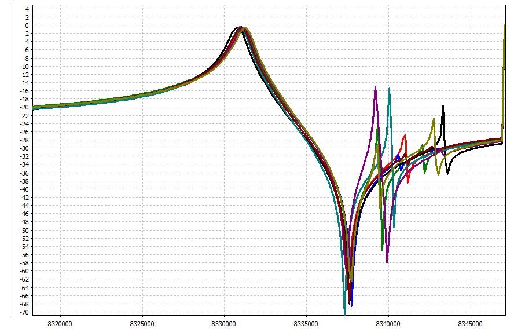The width and height of the screenshot is (525, 329).
Task: Select the purple spike peaking near -15
Action: pyautogui.click(x=376, y=87)
